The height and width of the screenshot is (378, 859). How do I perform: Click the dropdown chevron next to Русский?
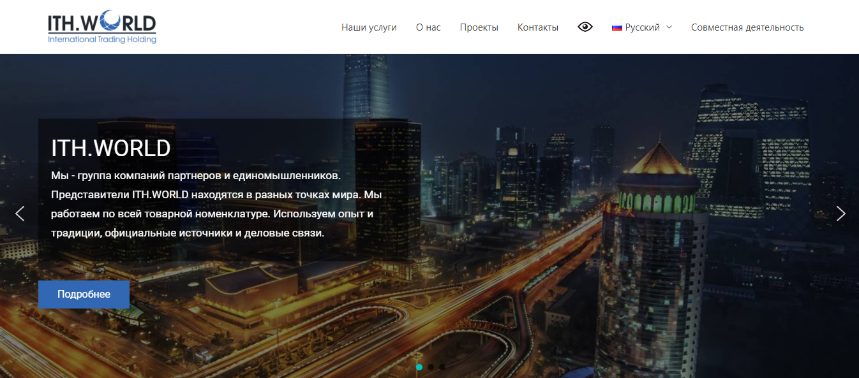[x=669, y=27]
